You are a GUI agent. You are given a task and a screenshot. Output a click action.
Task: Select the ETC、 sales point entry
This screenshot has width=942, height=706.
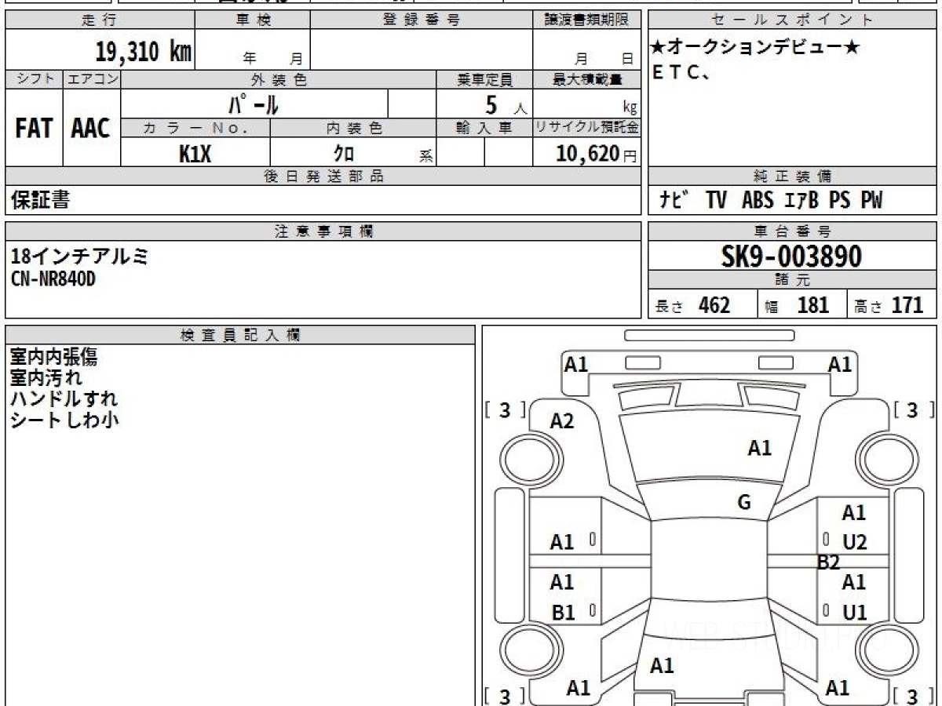click(681, 72)
